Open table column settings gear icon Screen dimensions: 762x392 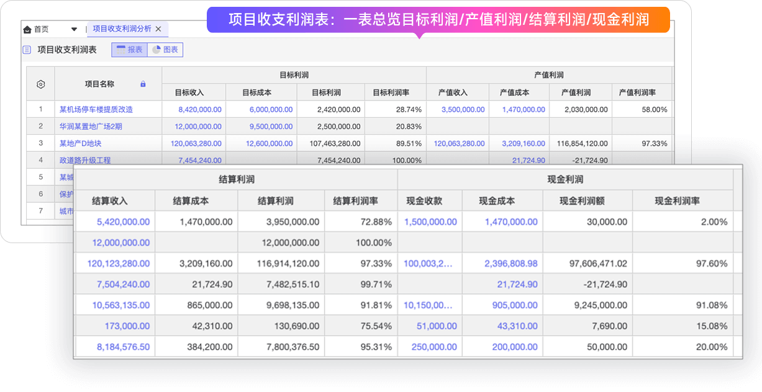point(41,84)
